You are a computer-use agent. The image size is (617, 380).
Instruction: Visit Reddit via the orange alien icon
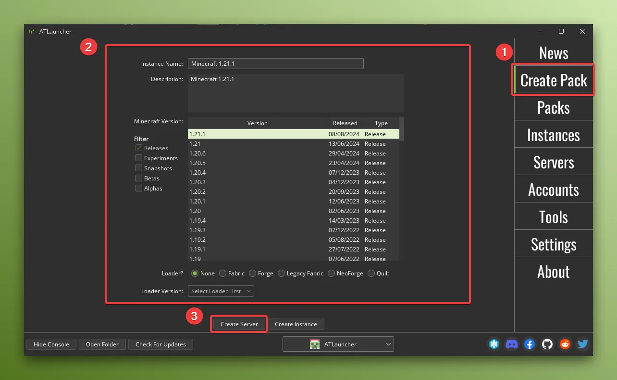pyautogui.click(x=565, y=344)
